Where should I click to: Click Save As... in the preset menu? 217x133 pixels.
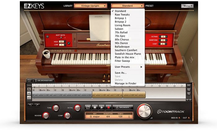coord(128,73)
